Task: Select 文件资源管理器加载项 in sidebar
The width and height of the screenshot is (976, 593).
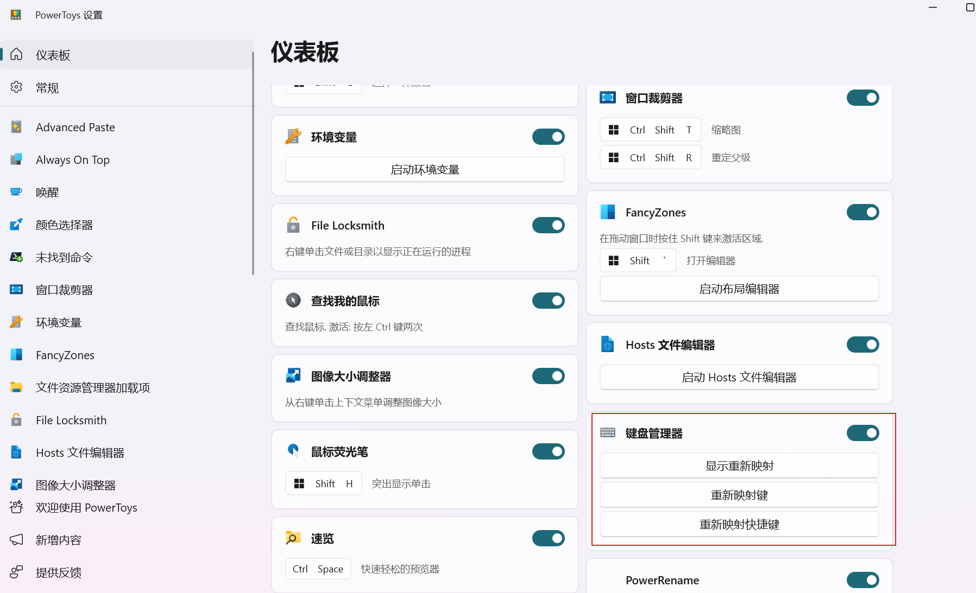Action: pyautogui.click(x=92, y=387)
